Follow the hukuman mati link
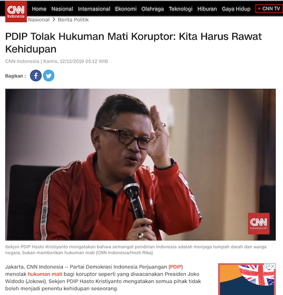Viewport: 283px width, 295px height. pos(45,274)
